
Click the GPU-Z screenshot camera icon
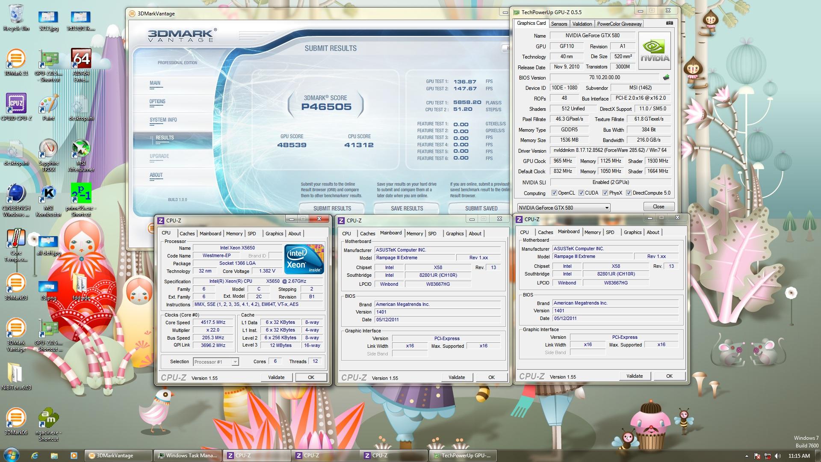click(x=669, y=23)
